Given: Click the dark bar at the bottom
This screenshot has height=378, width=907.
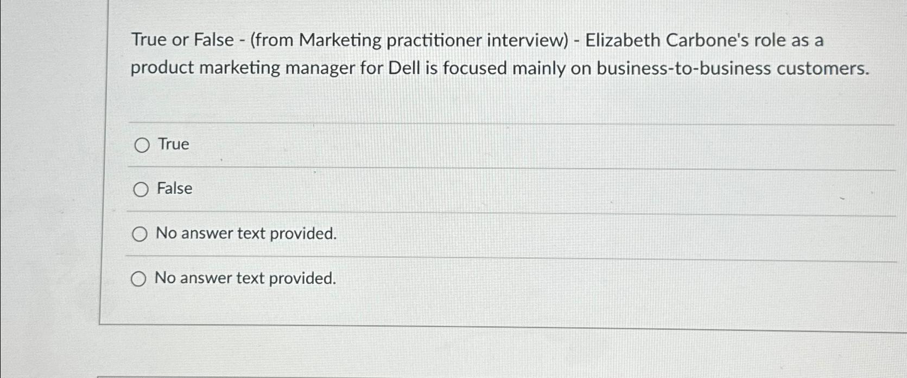Looking at the screenshot, I should [x=489, y=375].
